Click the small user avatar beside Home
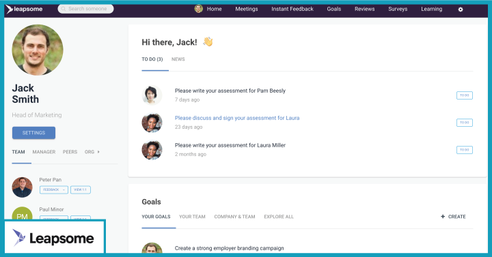 pyautogui.click(x=199, y=9)
